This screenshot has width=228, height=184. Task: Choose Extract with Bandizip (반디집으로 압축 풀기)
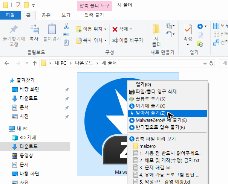coord(167,128)
